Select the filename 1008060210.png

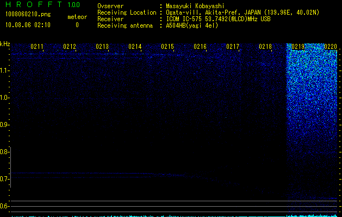point(28,15)
